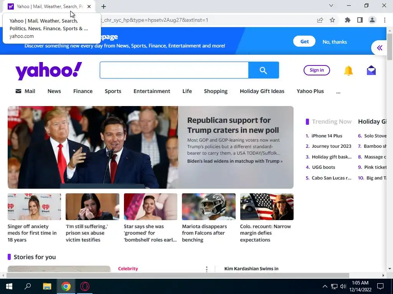Focus the Yahoo search input field

174,70
